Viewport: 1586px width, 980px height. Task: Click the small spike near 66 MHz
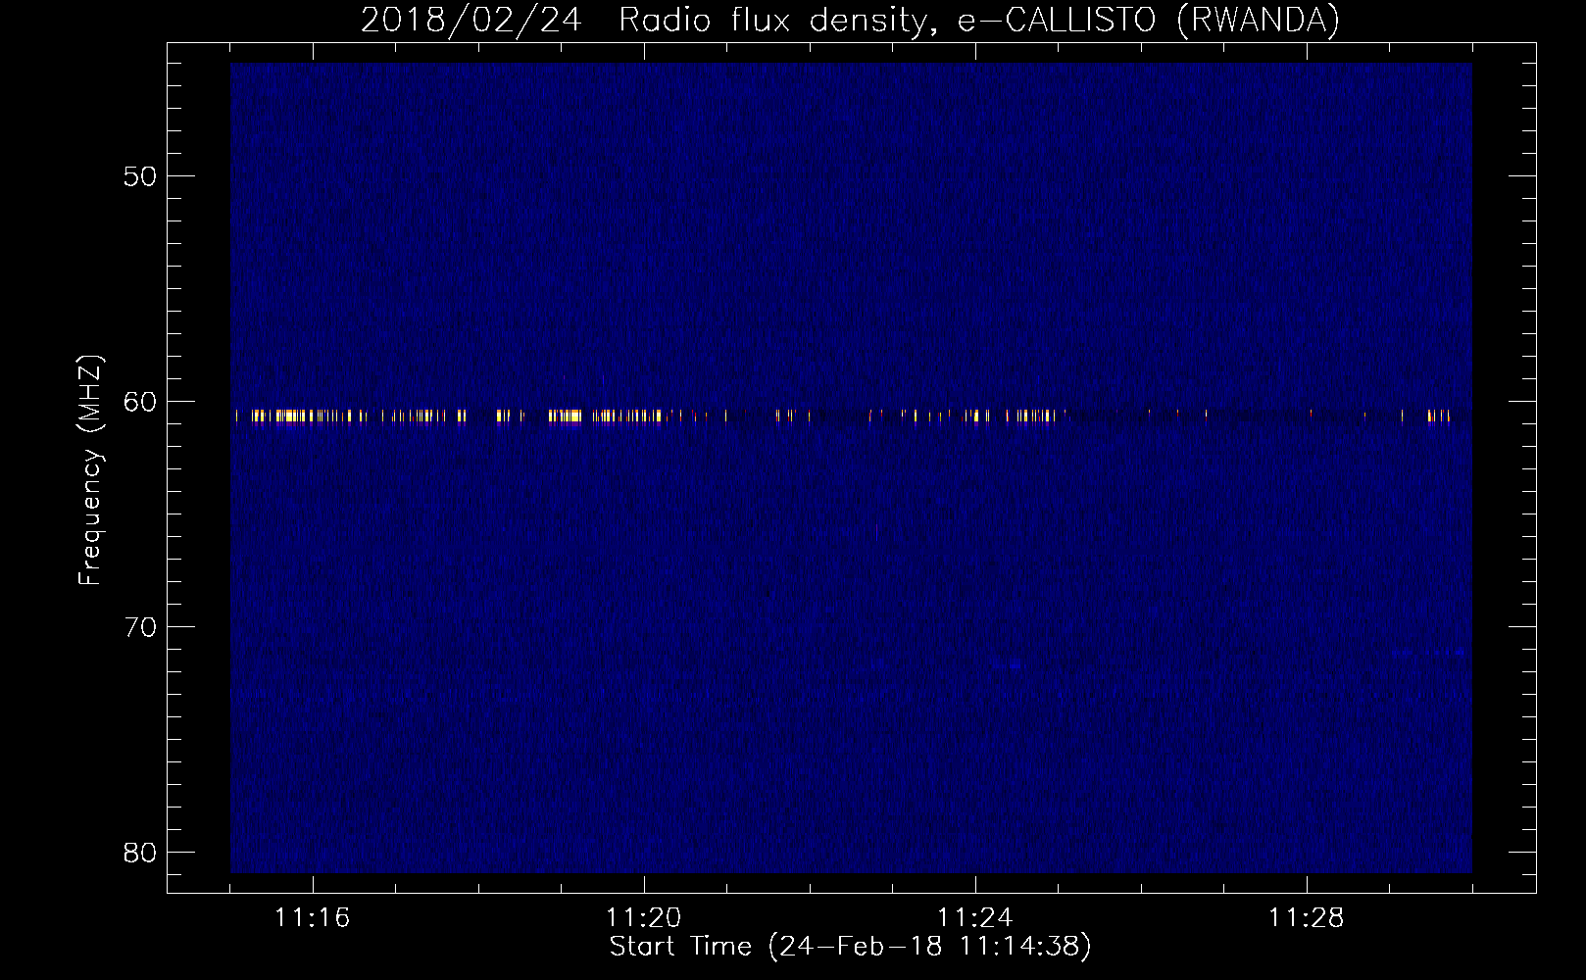click(876, 532)
